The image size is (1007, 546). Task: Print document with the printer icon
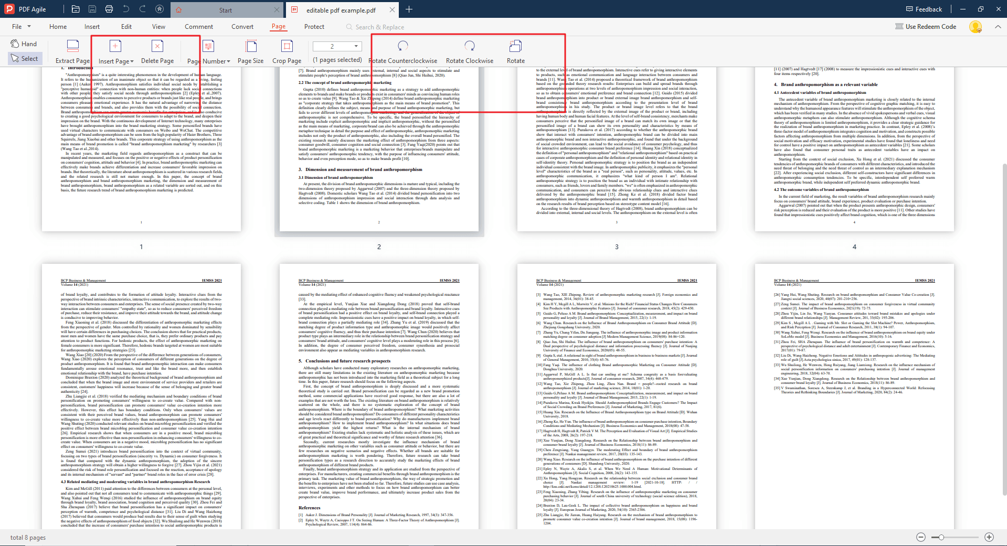tap(109, 9)
